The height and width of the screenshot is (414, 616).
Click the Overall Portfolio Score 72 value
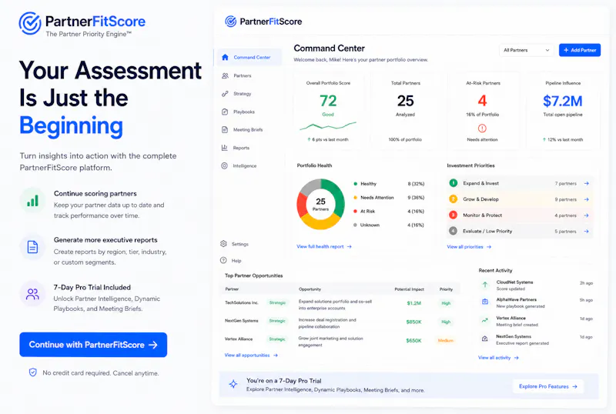pos(328,101)
